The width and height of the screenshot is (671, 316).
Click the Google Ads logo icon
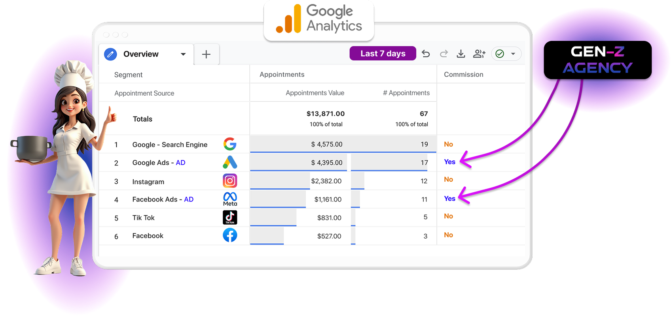(x=230, y=162)
